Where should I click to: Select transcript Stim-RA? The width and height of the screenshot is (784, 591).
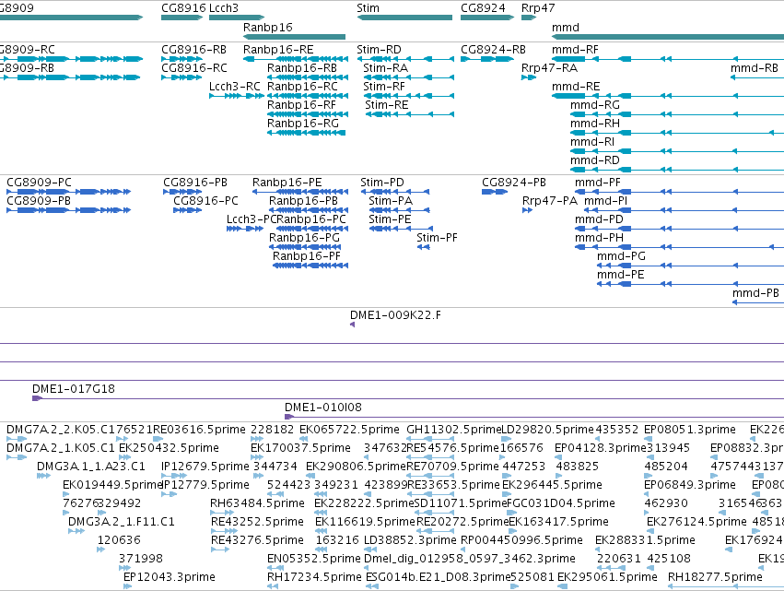click(408, 77)
